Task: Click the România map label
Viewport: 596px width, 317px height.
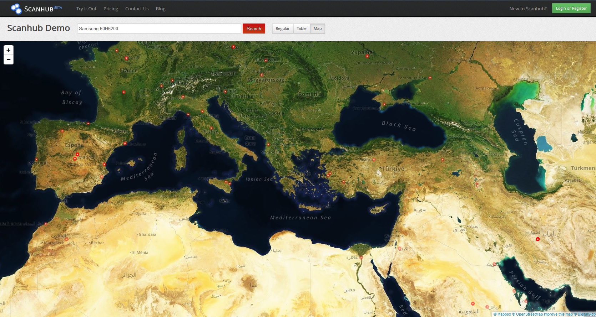Action: 310,94
